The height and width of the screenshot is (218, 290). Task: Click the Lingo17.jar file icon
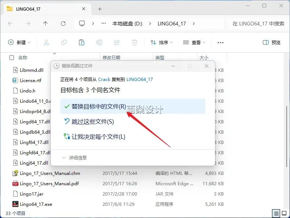(x=15, y=194)
